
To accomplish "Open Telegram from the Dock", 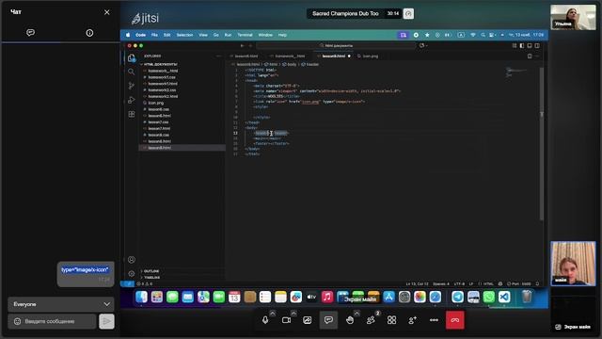I will (457, 298).
